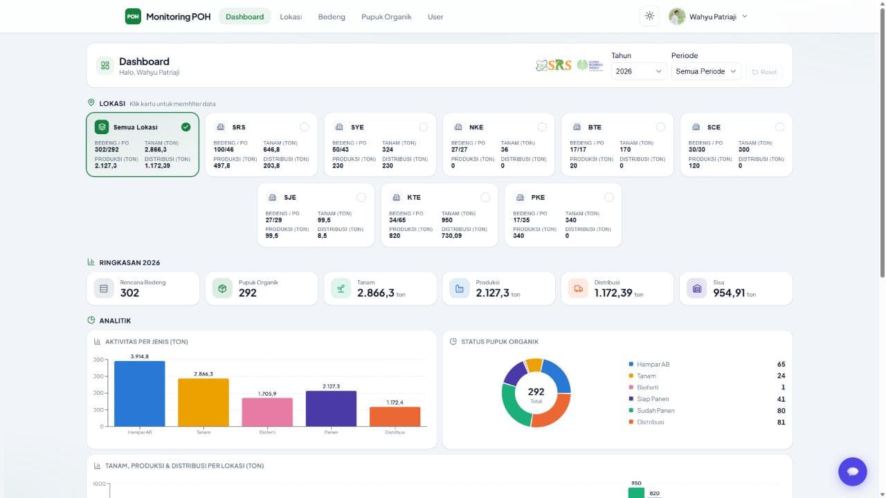
Task: Click the Citra Borneo Indah logo
Action: click(590, 65)
